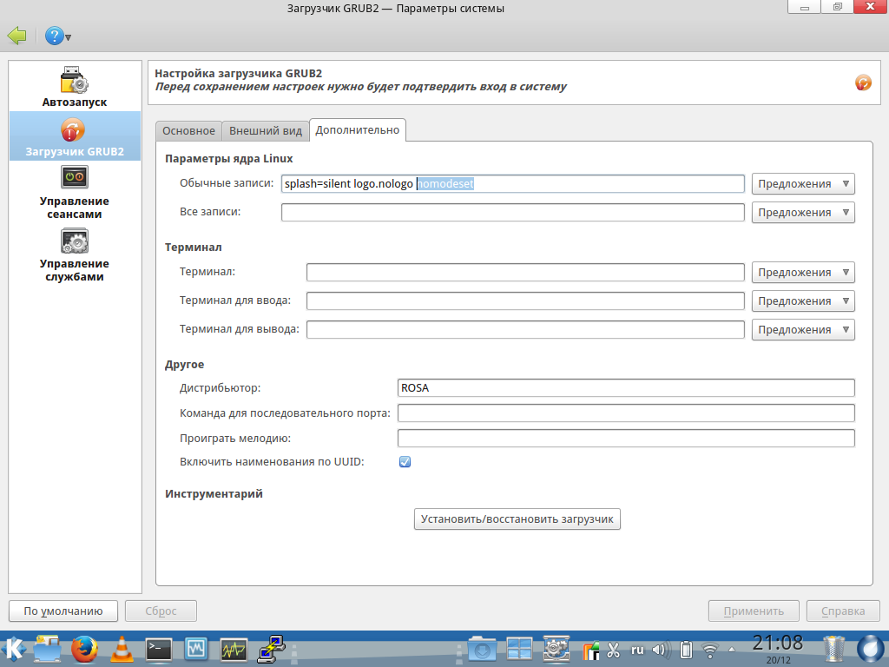
Task: Open Предложения dropdown for Все записи
Action: [803, 212]
